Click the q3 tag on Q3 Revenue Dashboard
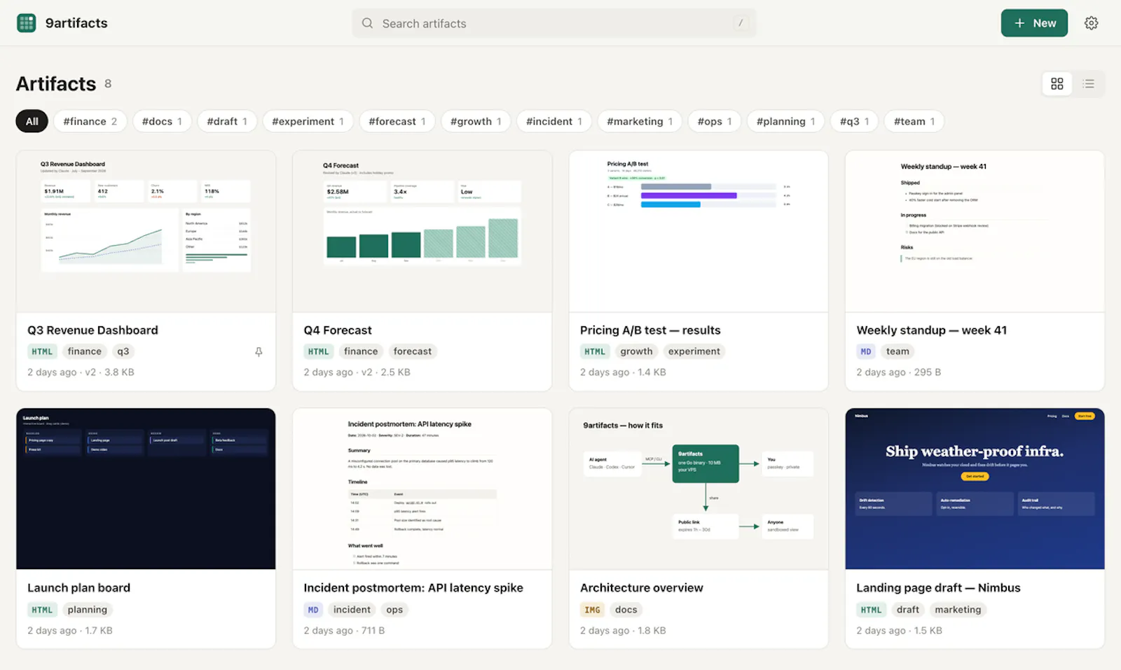Screen dimensions: 1121x670 [123, 351]
